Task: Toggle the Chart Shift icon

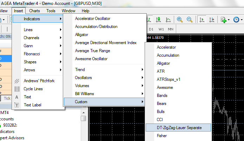Action: 212,20
